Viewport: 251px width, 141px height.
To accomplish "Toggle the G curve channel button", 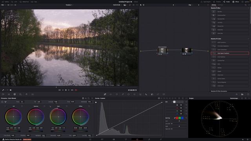I will point(180,102).
